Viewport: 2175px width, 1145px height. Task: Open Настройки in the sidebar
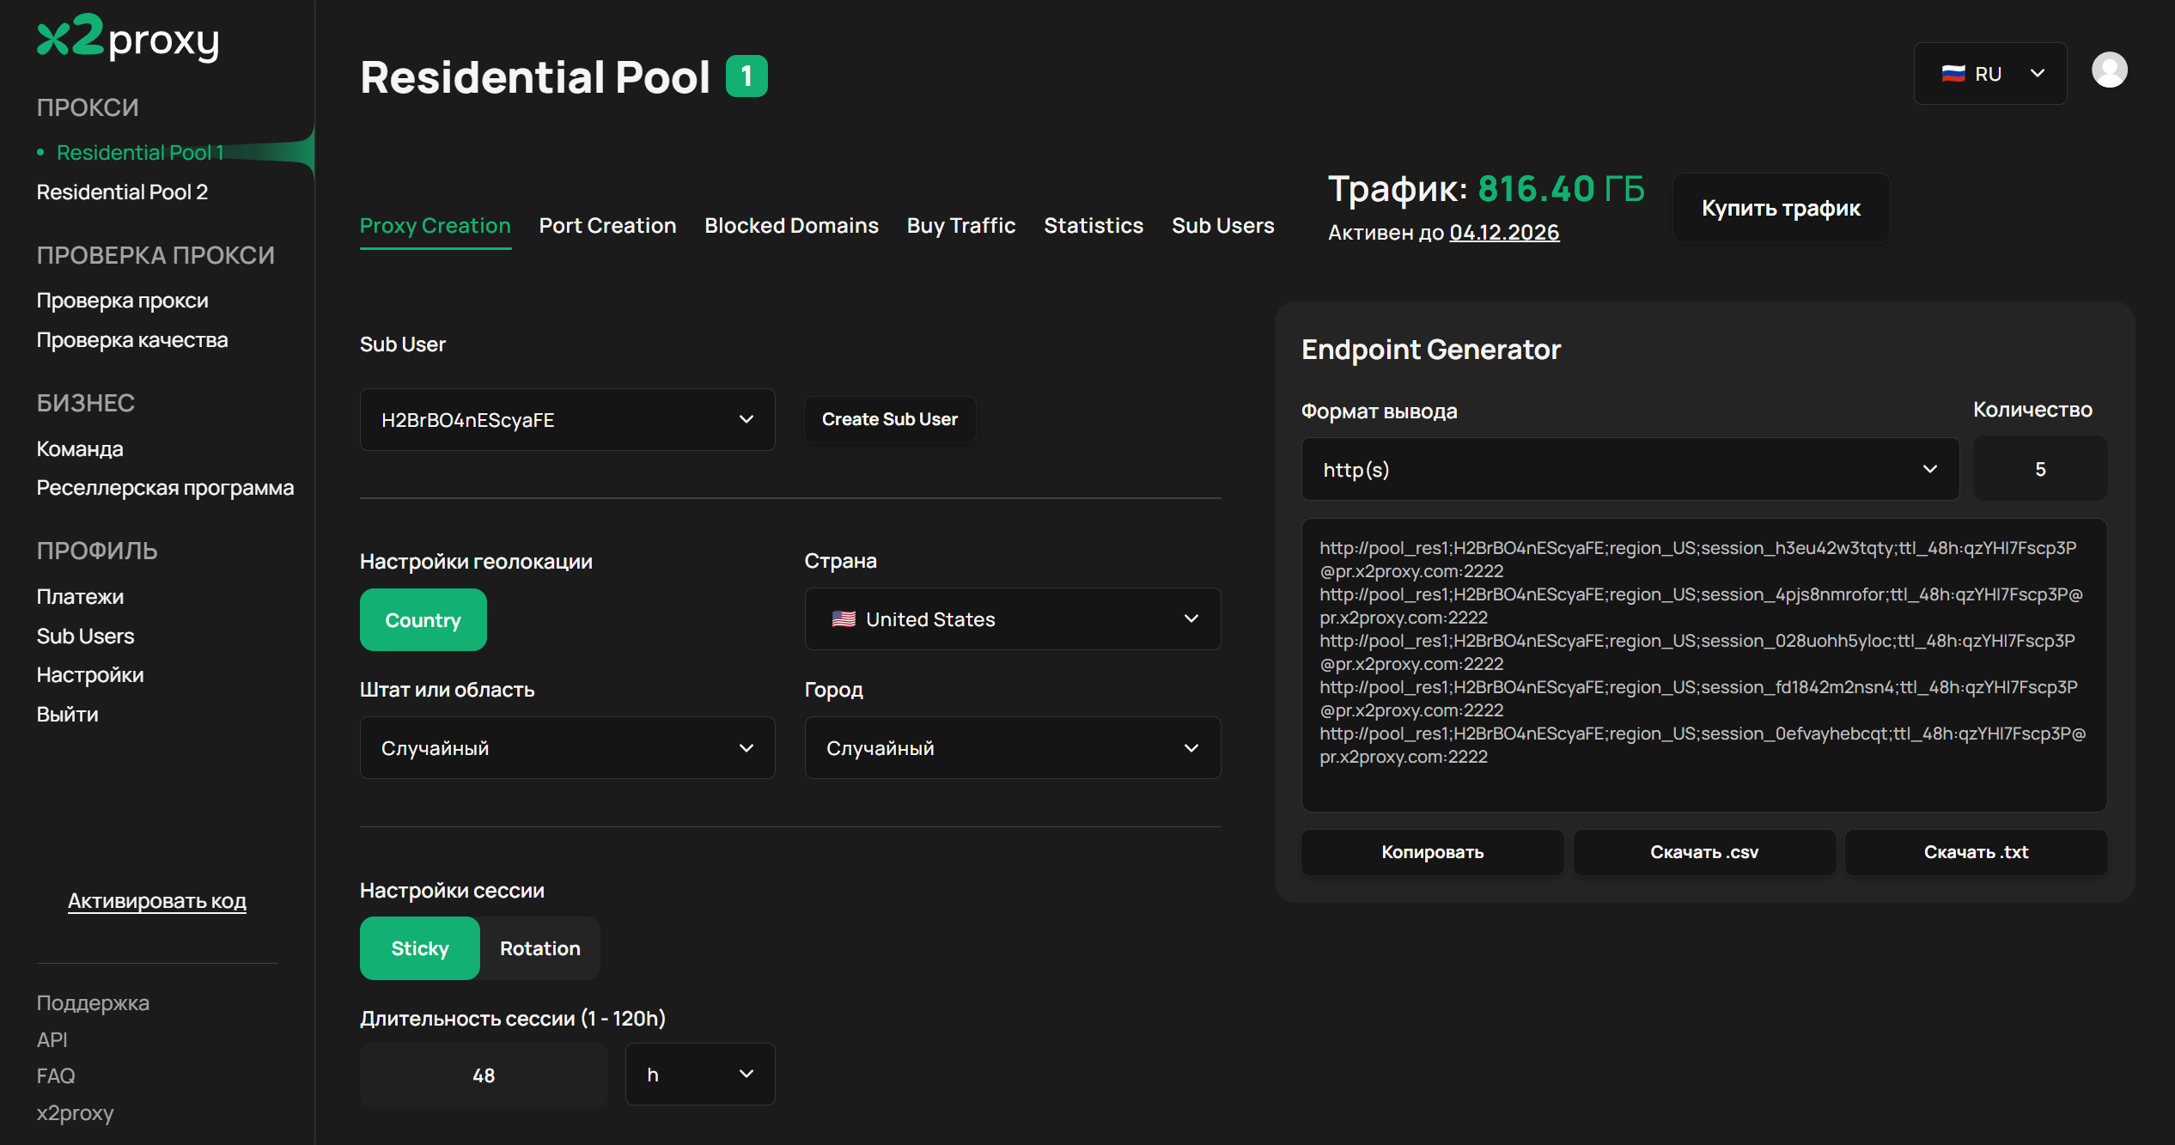tap(90, 675)
